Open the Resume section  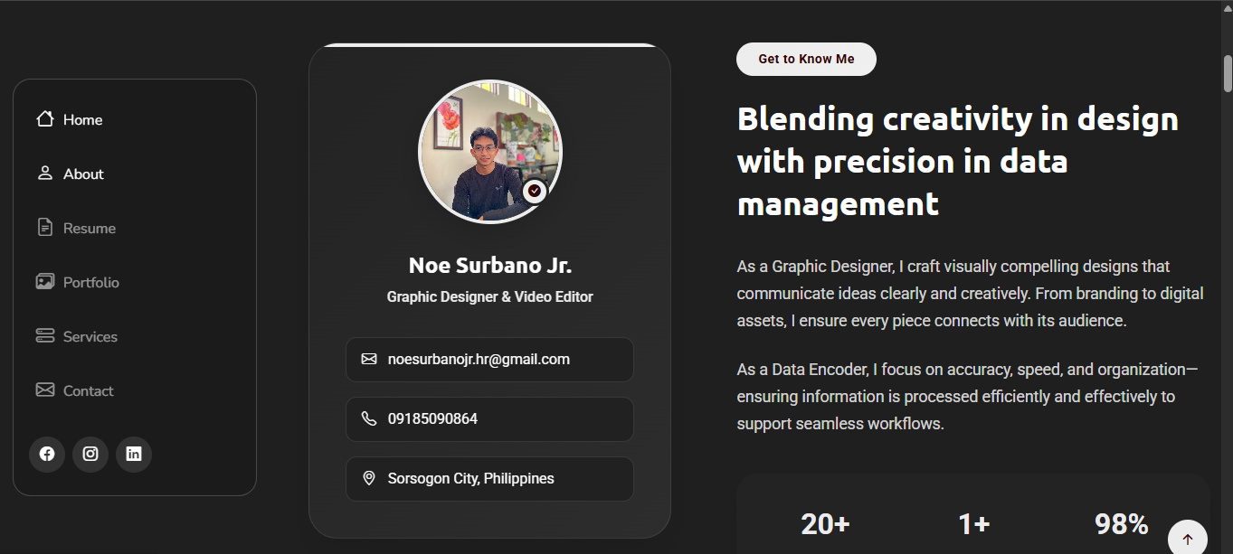tap(89, 229)
